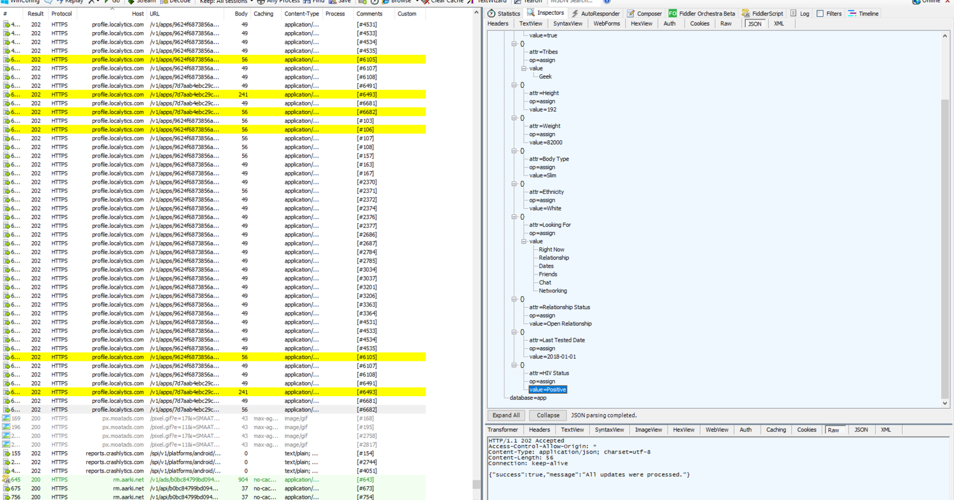Open the Statistics tab
Image resolution: width=954 pixels, height=500 pixels.
pyautogui.click(x=504, y=13)
